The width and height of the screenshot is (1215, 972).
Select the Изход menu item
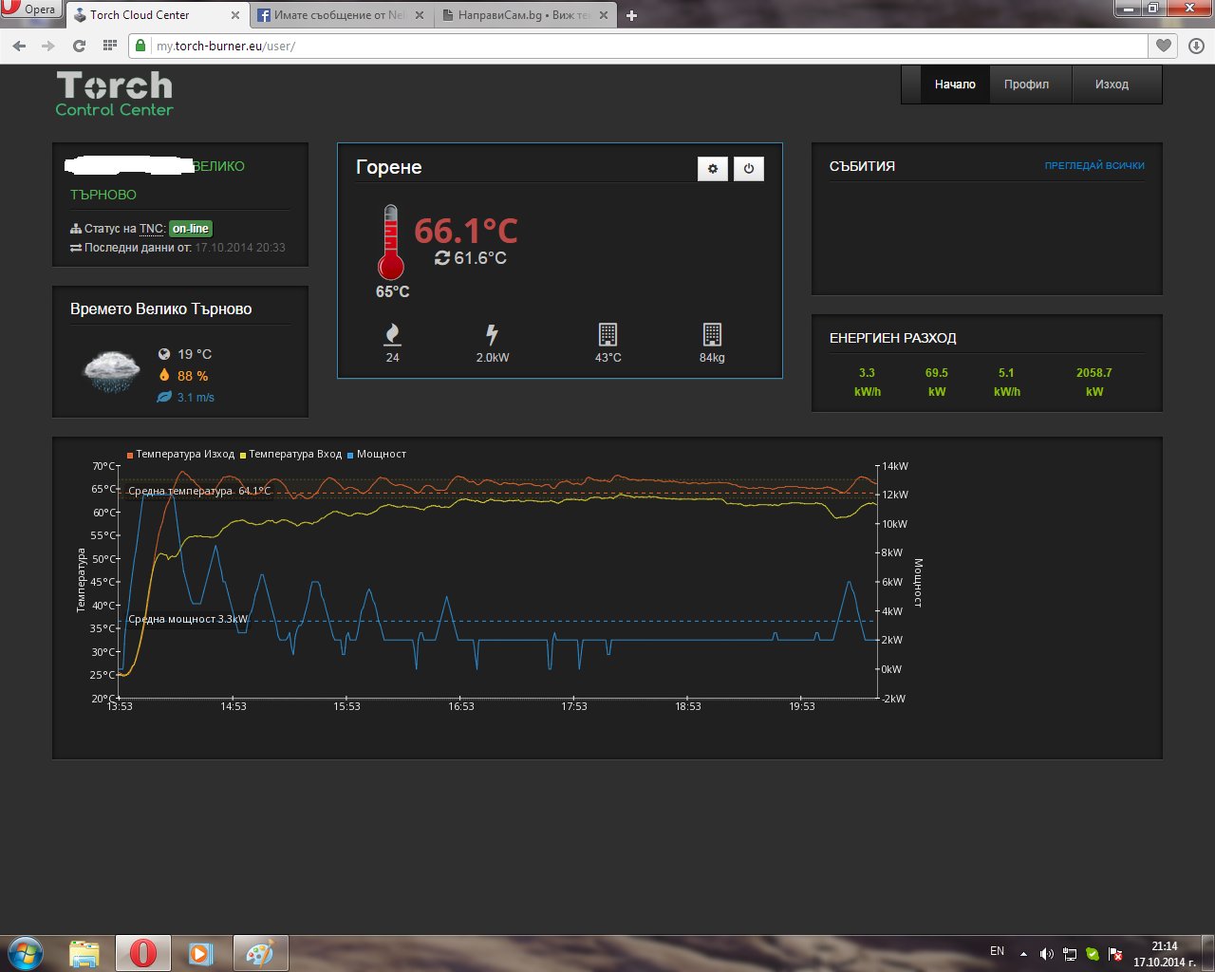(1112, 84)
